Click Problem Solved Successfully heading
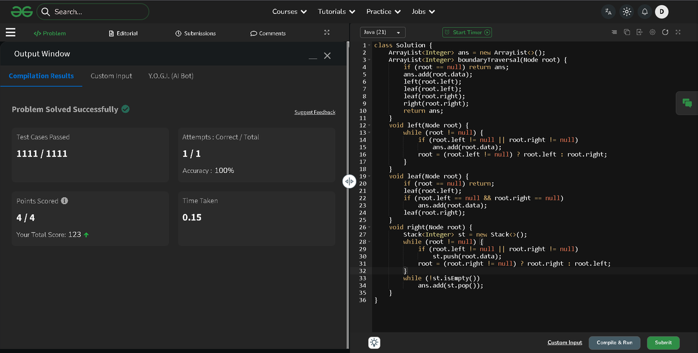 point(65,109)
